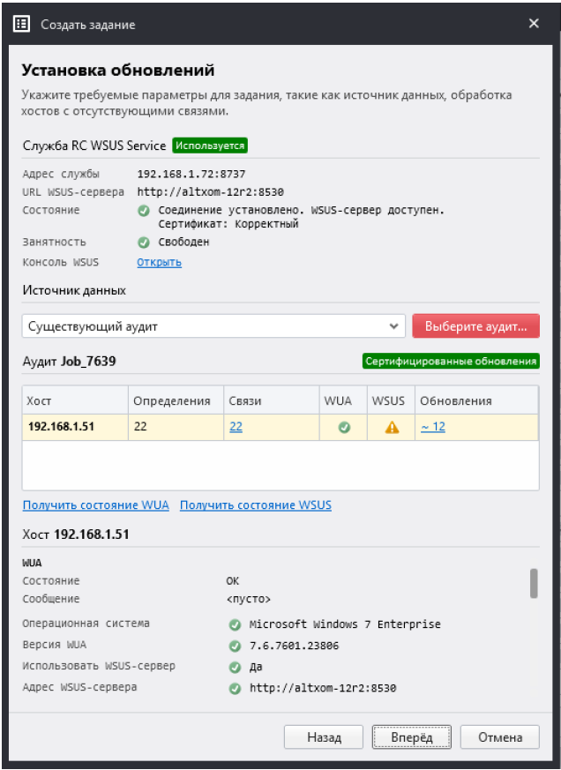Sort table by Хост column header
This screenshot has height=770, width=561.
(x=75, y=400)
